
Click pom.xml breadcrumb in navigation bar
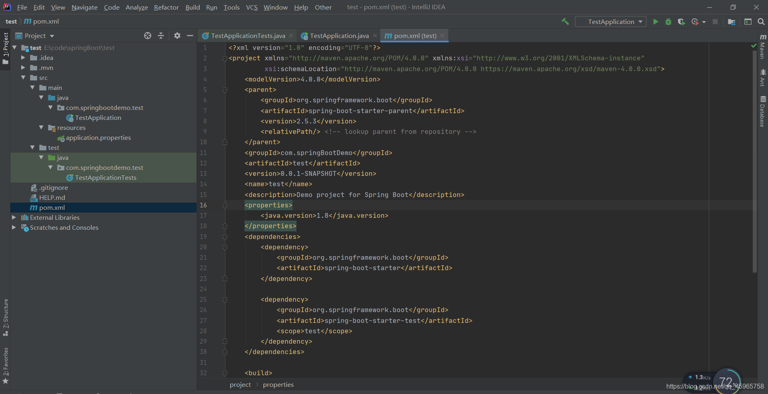click(42, 22)
